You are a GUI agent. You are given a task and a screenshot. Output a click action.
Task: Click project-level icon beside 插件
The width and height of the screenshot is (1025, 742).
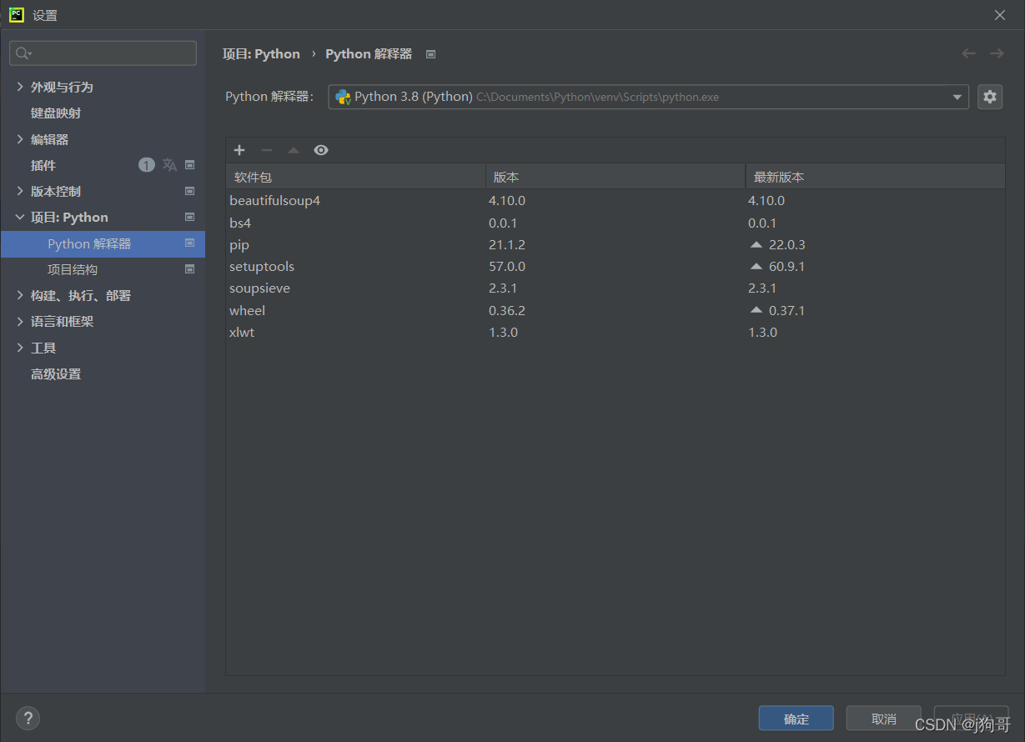pyautogui.click(x=189, y=165)
